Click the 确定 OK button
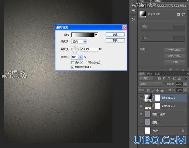 115,35
